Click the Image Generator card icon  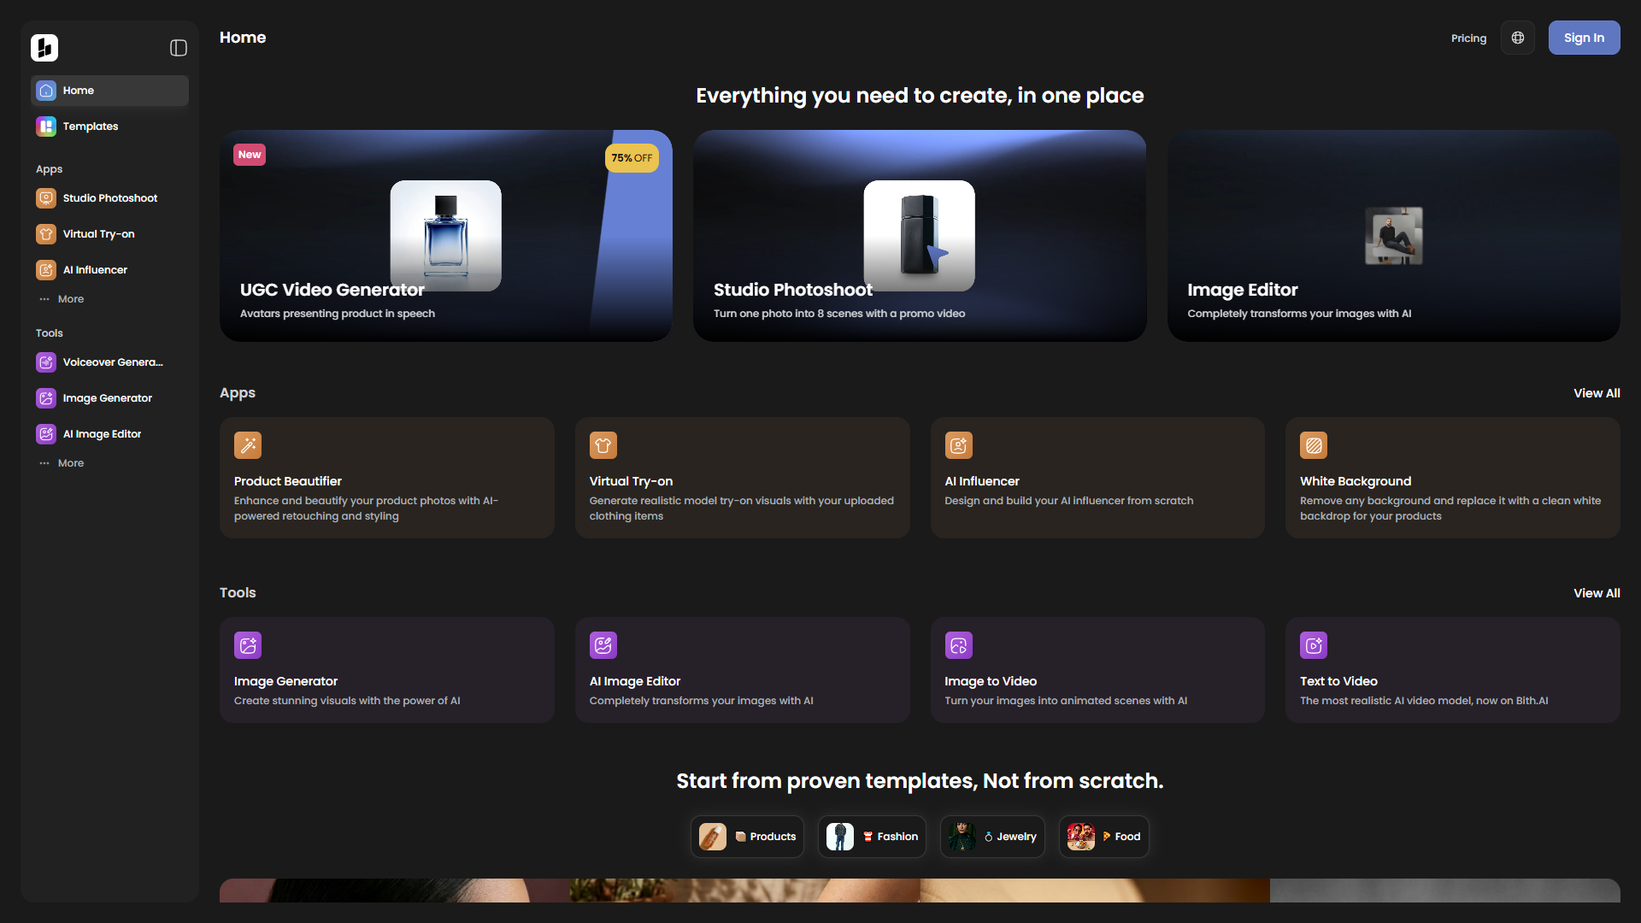point(248,645)
